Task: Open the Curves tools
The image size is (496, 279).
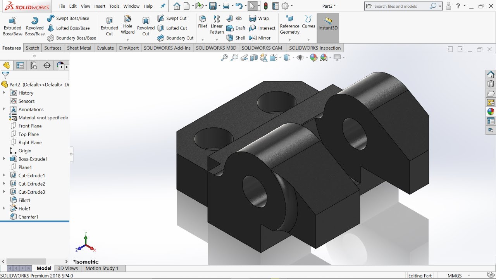Action: click(x=308, y=22)
